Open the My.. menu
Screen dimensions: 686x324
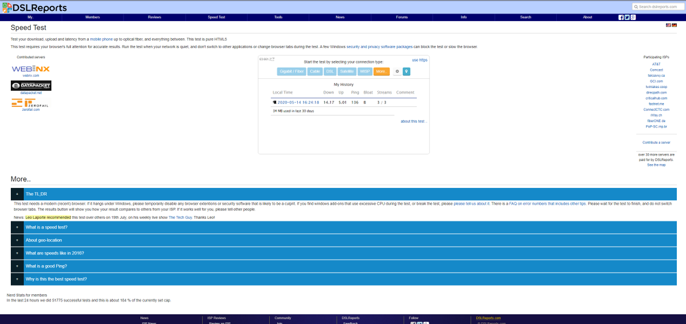click(31, 17)
